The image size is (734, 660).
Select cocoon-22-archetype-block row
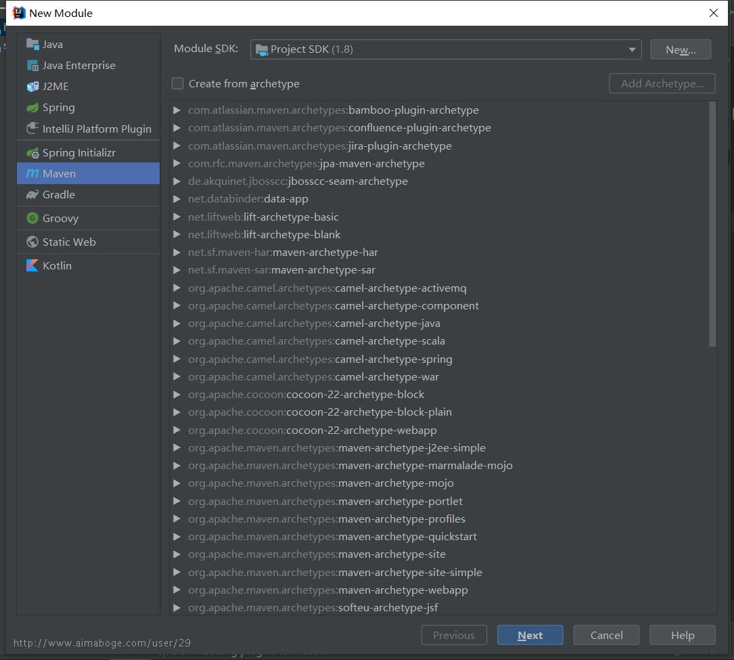tap(438, 395)
